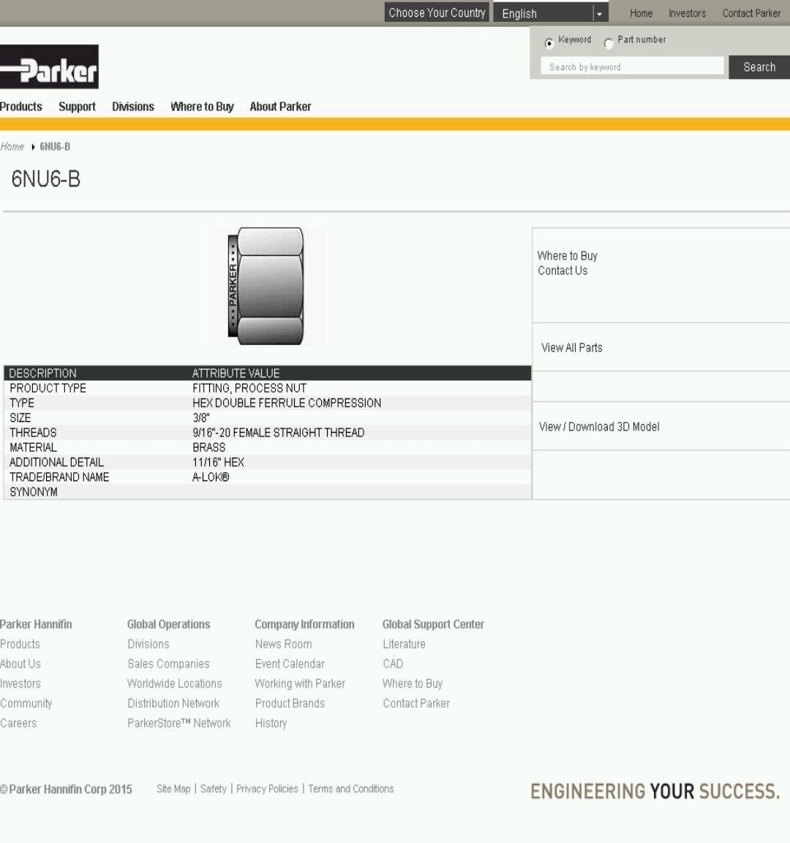Open footer Sales Companies link
The width and height of the screenshot is (790, 843).
(x=168, y=664)
